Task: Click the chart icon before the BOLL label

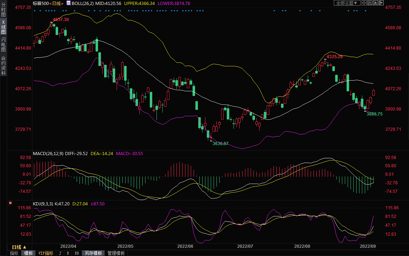Action: coord(68,3)
